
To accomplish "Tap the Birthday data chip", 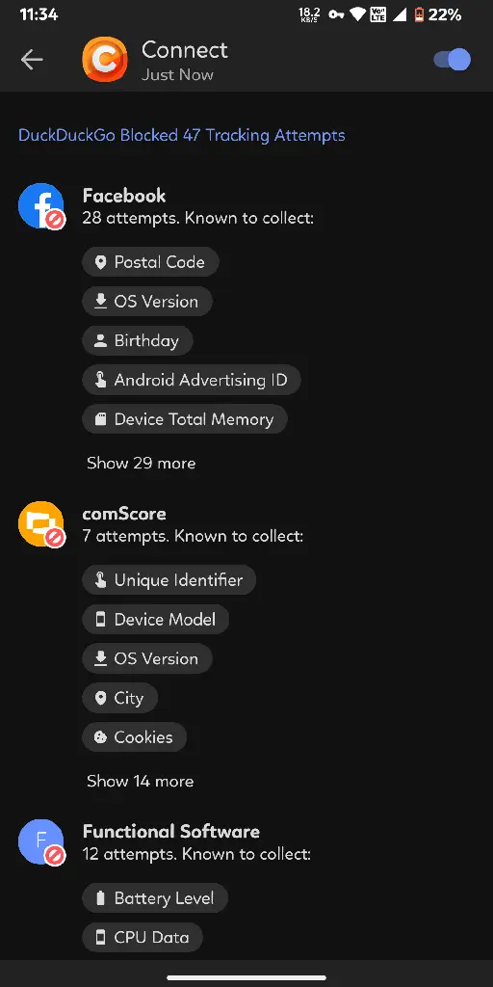I will tap(137, 340).
